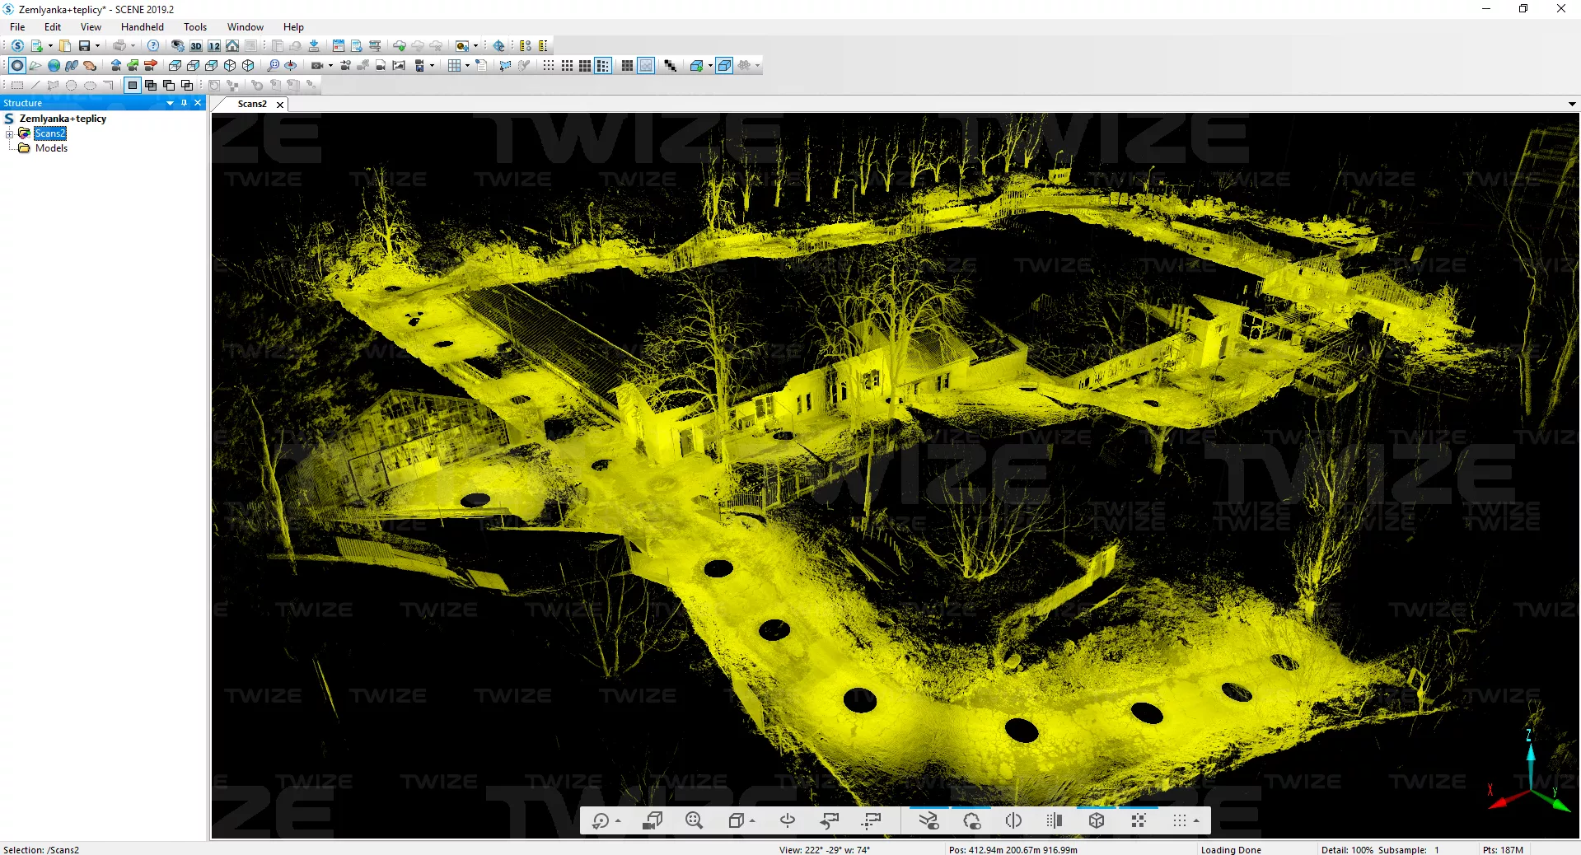
Task: Expand the Scans2 tree node
Action: click(x=9, y=133)
